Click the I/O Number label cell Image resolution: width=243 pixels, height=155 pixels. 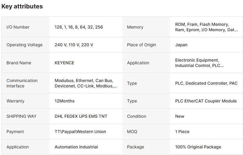pos(18,27)
